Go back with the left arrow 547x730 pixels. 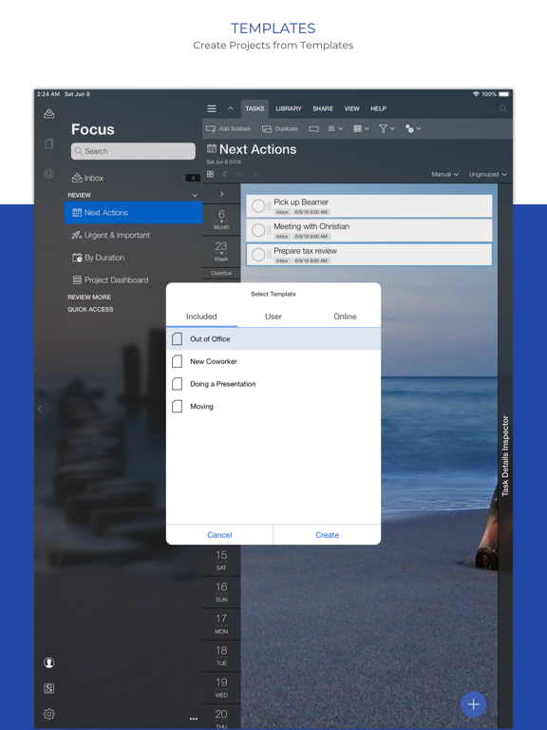pyautogui.click(x=225, y=174)
